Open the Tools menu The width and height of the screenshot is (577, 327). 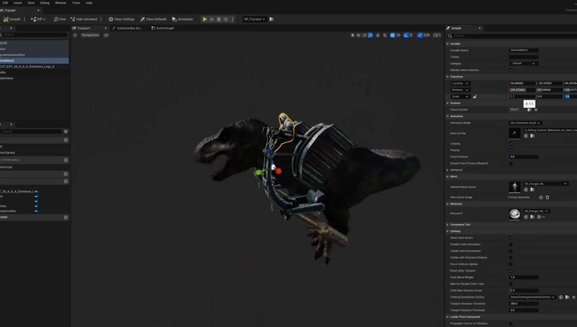pos(76,3)
